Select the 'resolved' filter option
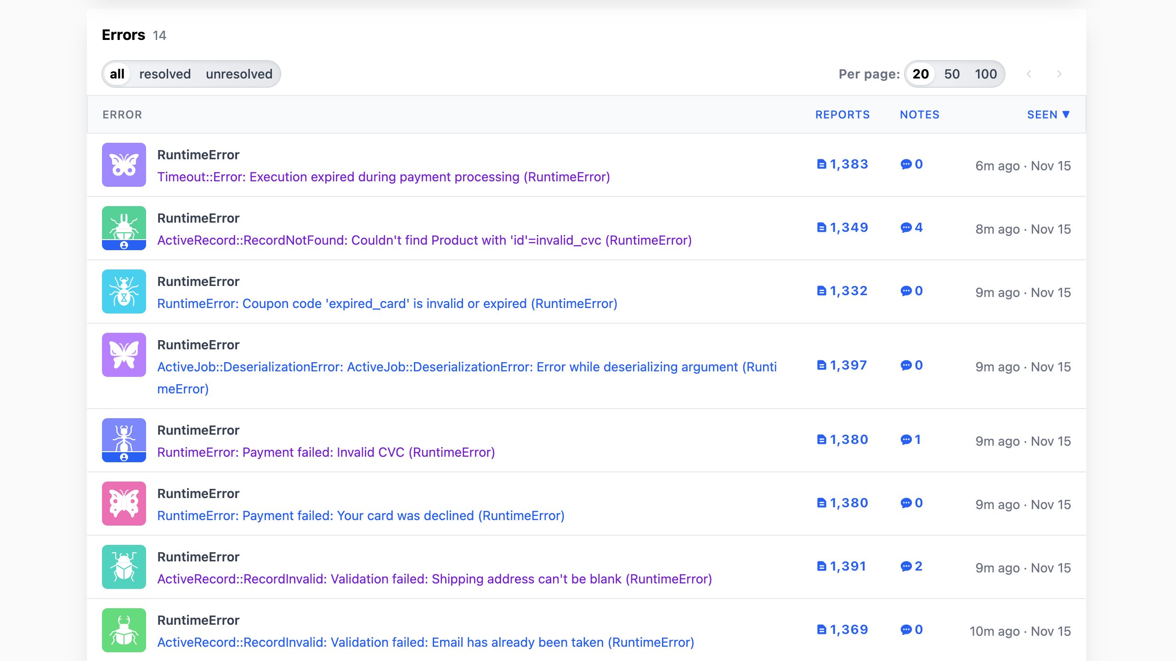 click(x=165, y=74)
